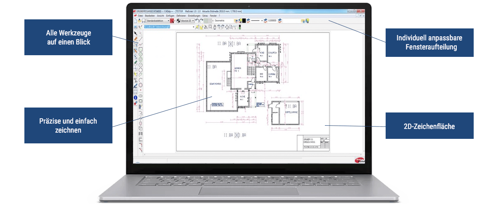Click the redo arrow icon
Screen dimensions: 496x206
click(202, 21)
